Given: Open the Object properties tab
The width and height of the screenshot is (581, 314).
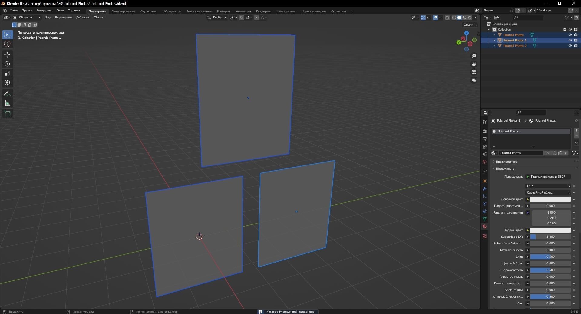Looking at the screenshot, I should pos(484,181).
